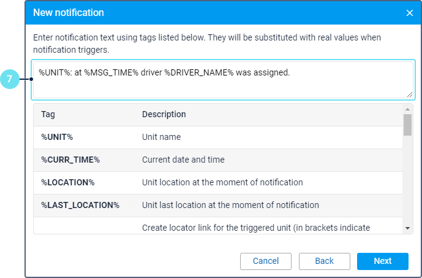Click the 'Create locator link' description row
This screenshot has height=278, width=422.
tap(255, 228)
